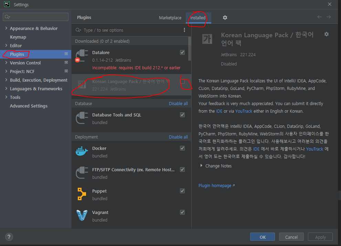Click the search magnifier in plugins search field
This screenshot has height=246, width=341.
[78, 30]
